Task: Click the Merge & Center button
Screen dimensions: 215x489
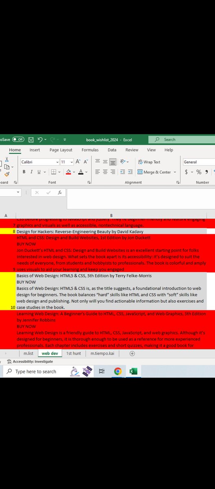Action: (155, 172)
